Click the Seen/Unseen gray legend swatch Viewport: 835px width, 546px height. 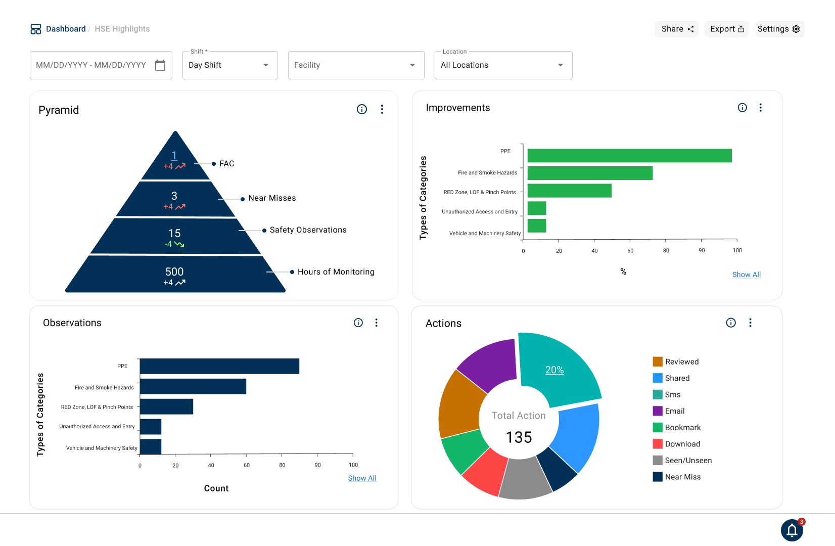point(658,460)
